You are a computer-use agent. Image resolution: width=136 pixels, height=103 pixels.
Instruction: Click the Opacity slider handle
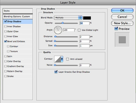[63, 23]
